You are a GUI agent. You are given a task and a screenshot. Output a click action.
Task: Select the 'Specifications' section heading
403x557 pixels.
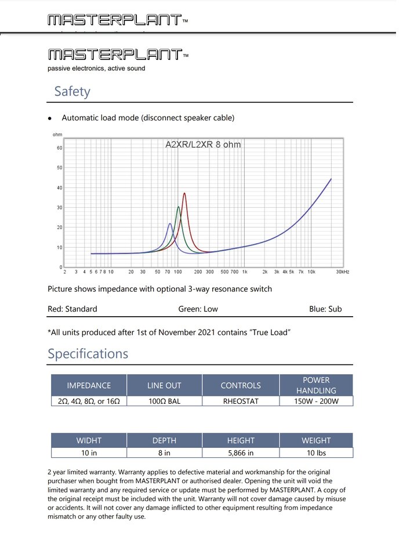(x=88, y=353)
